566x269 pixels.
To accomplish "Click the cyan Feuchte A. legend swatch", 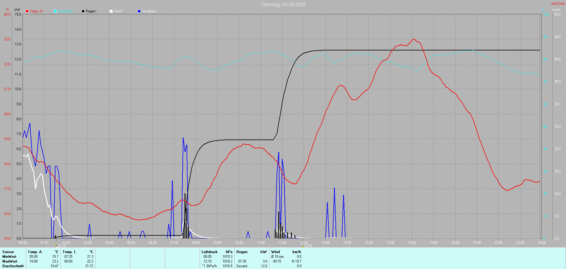I will click(55, 11).
